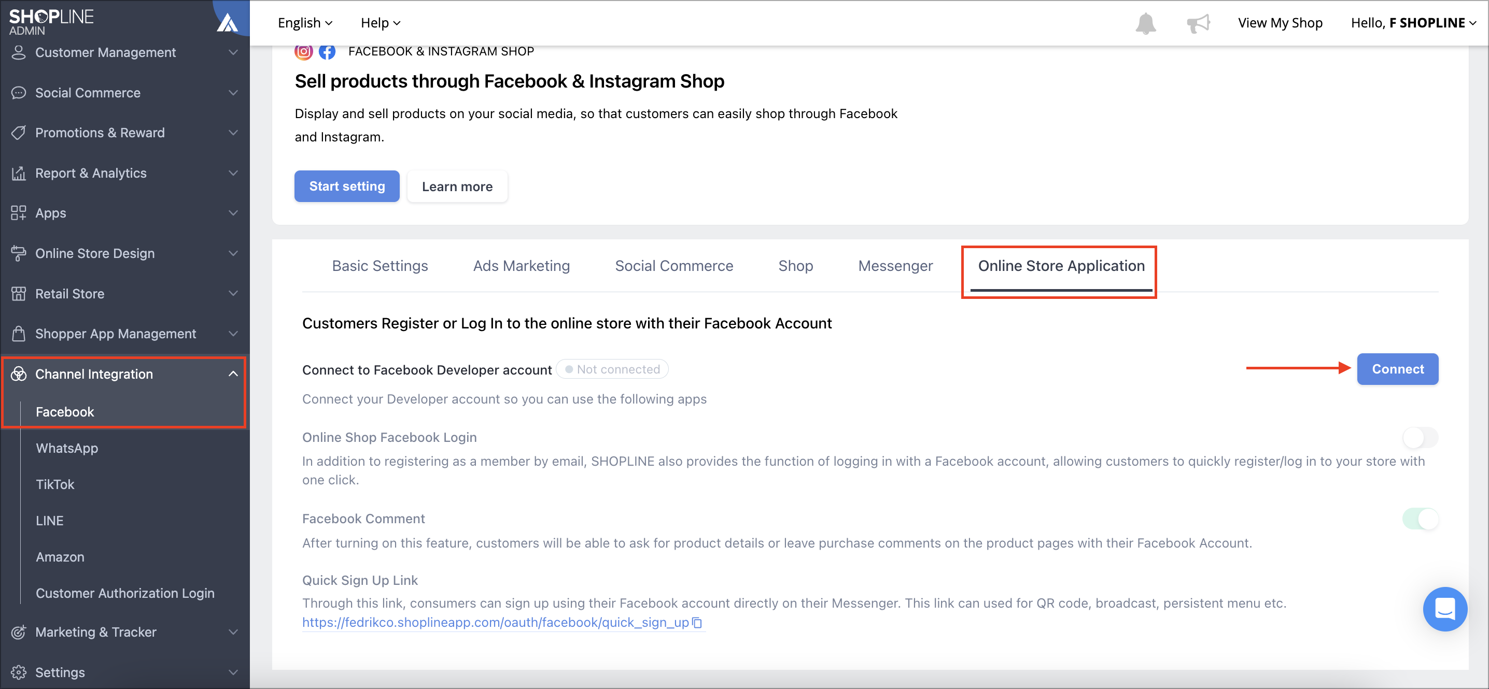Expand Apps sidebar chevron

pos(233,213)
